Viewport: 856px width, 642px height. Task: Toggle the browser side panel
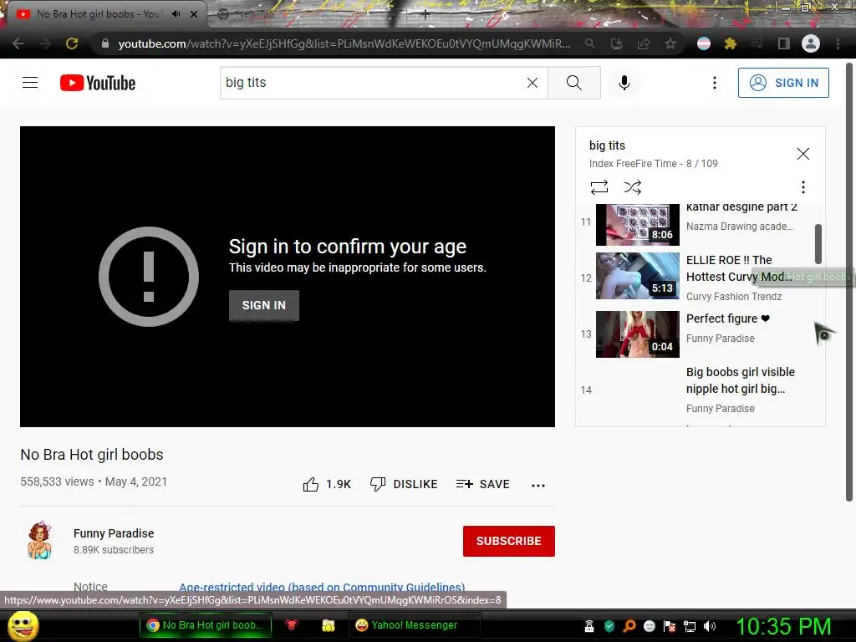pos(783,43)
